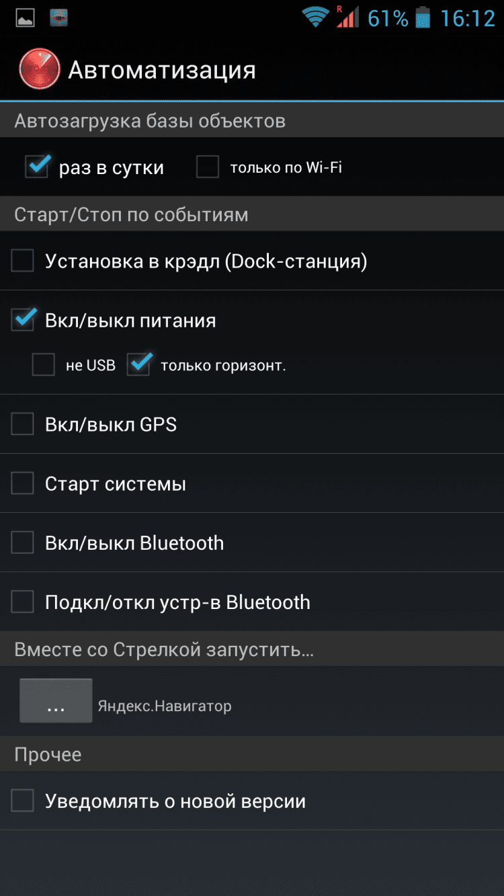
Task: Uncheck the 'раз в сутки' checkbox
Action: click(x=36, y=167)
